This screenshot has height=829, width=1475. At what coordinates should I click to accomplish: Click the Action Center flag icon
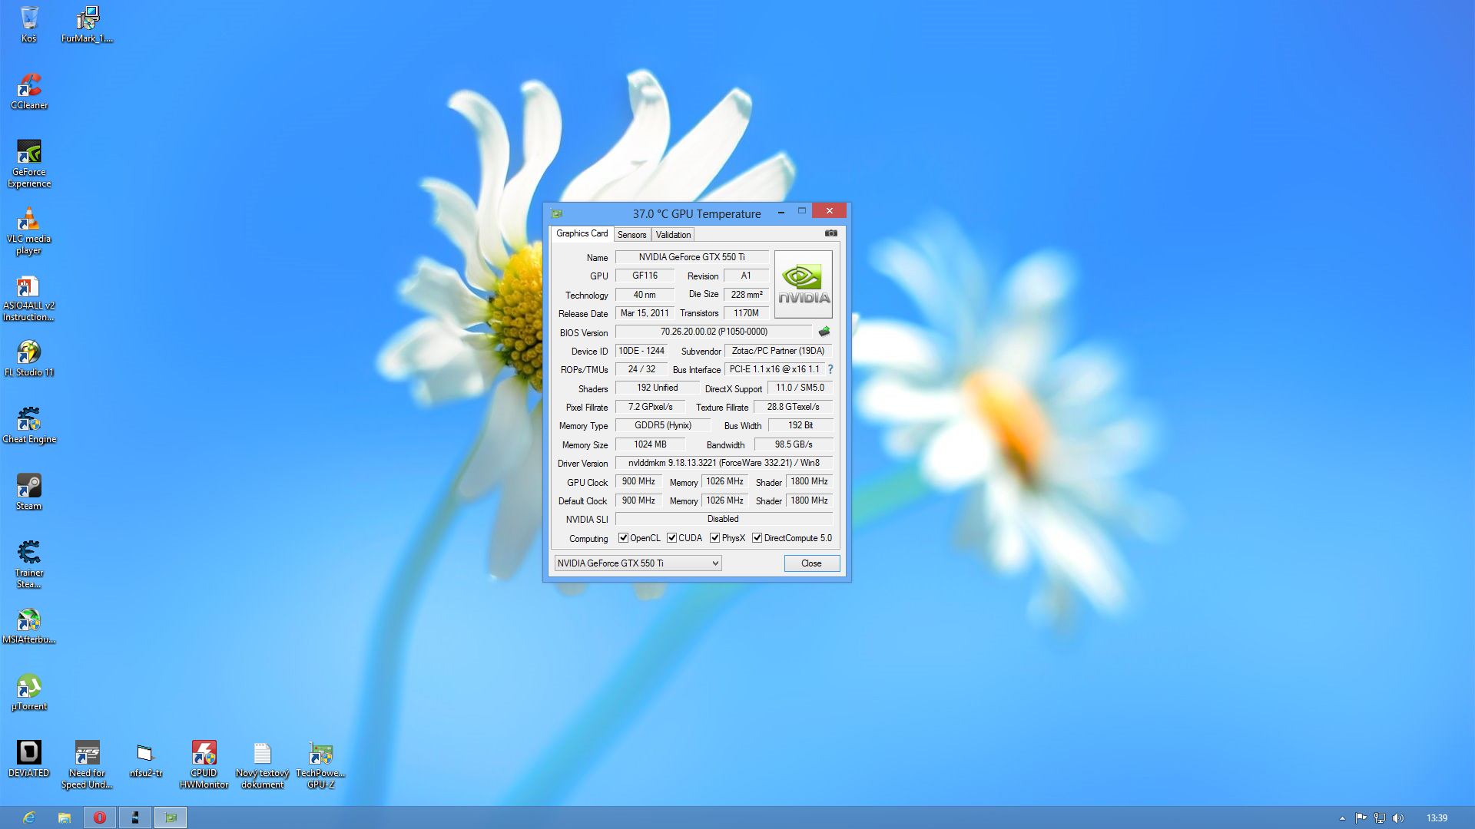[x=1361, y=818]
